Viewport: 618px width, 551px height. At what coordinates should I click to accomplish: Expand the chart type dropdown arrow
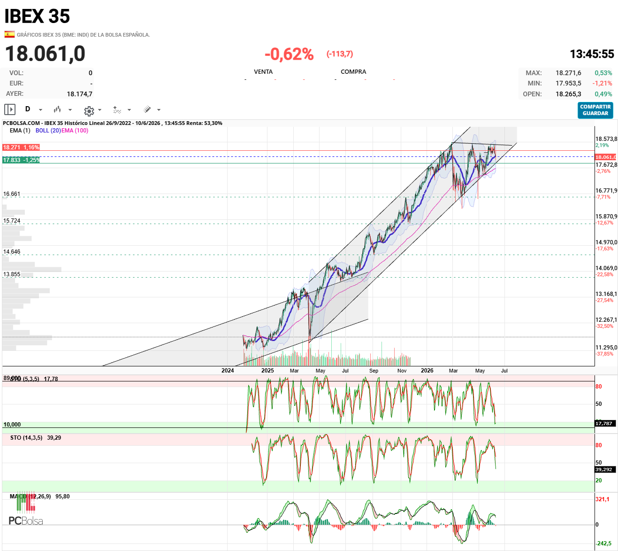(70, 110)
